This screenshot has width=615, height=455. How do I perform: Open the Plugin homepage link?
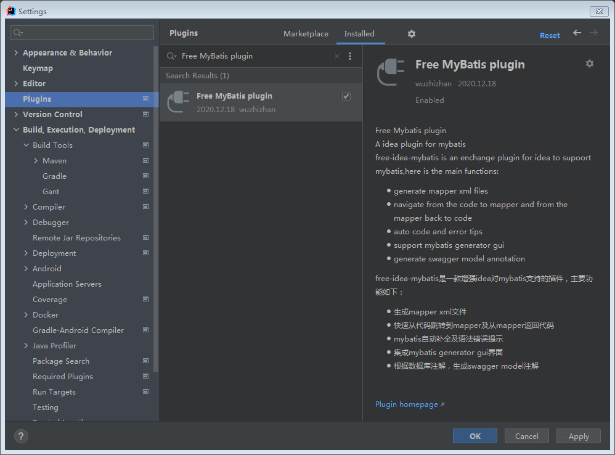(407, 404)
